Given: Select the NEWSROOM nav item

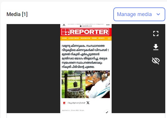Looking at the screenshot, I should point(85,38).
